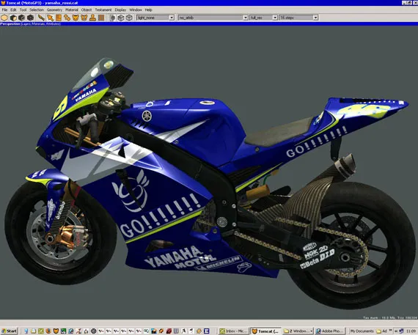Open My Documents toolbar on taskbar

pos(362,331)
